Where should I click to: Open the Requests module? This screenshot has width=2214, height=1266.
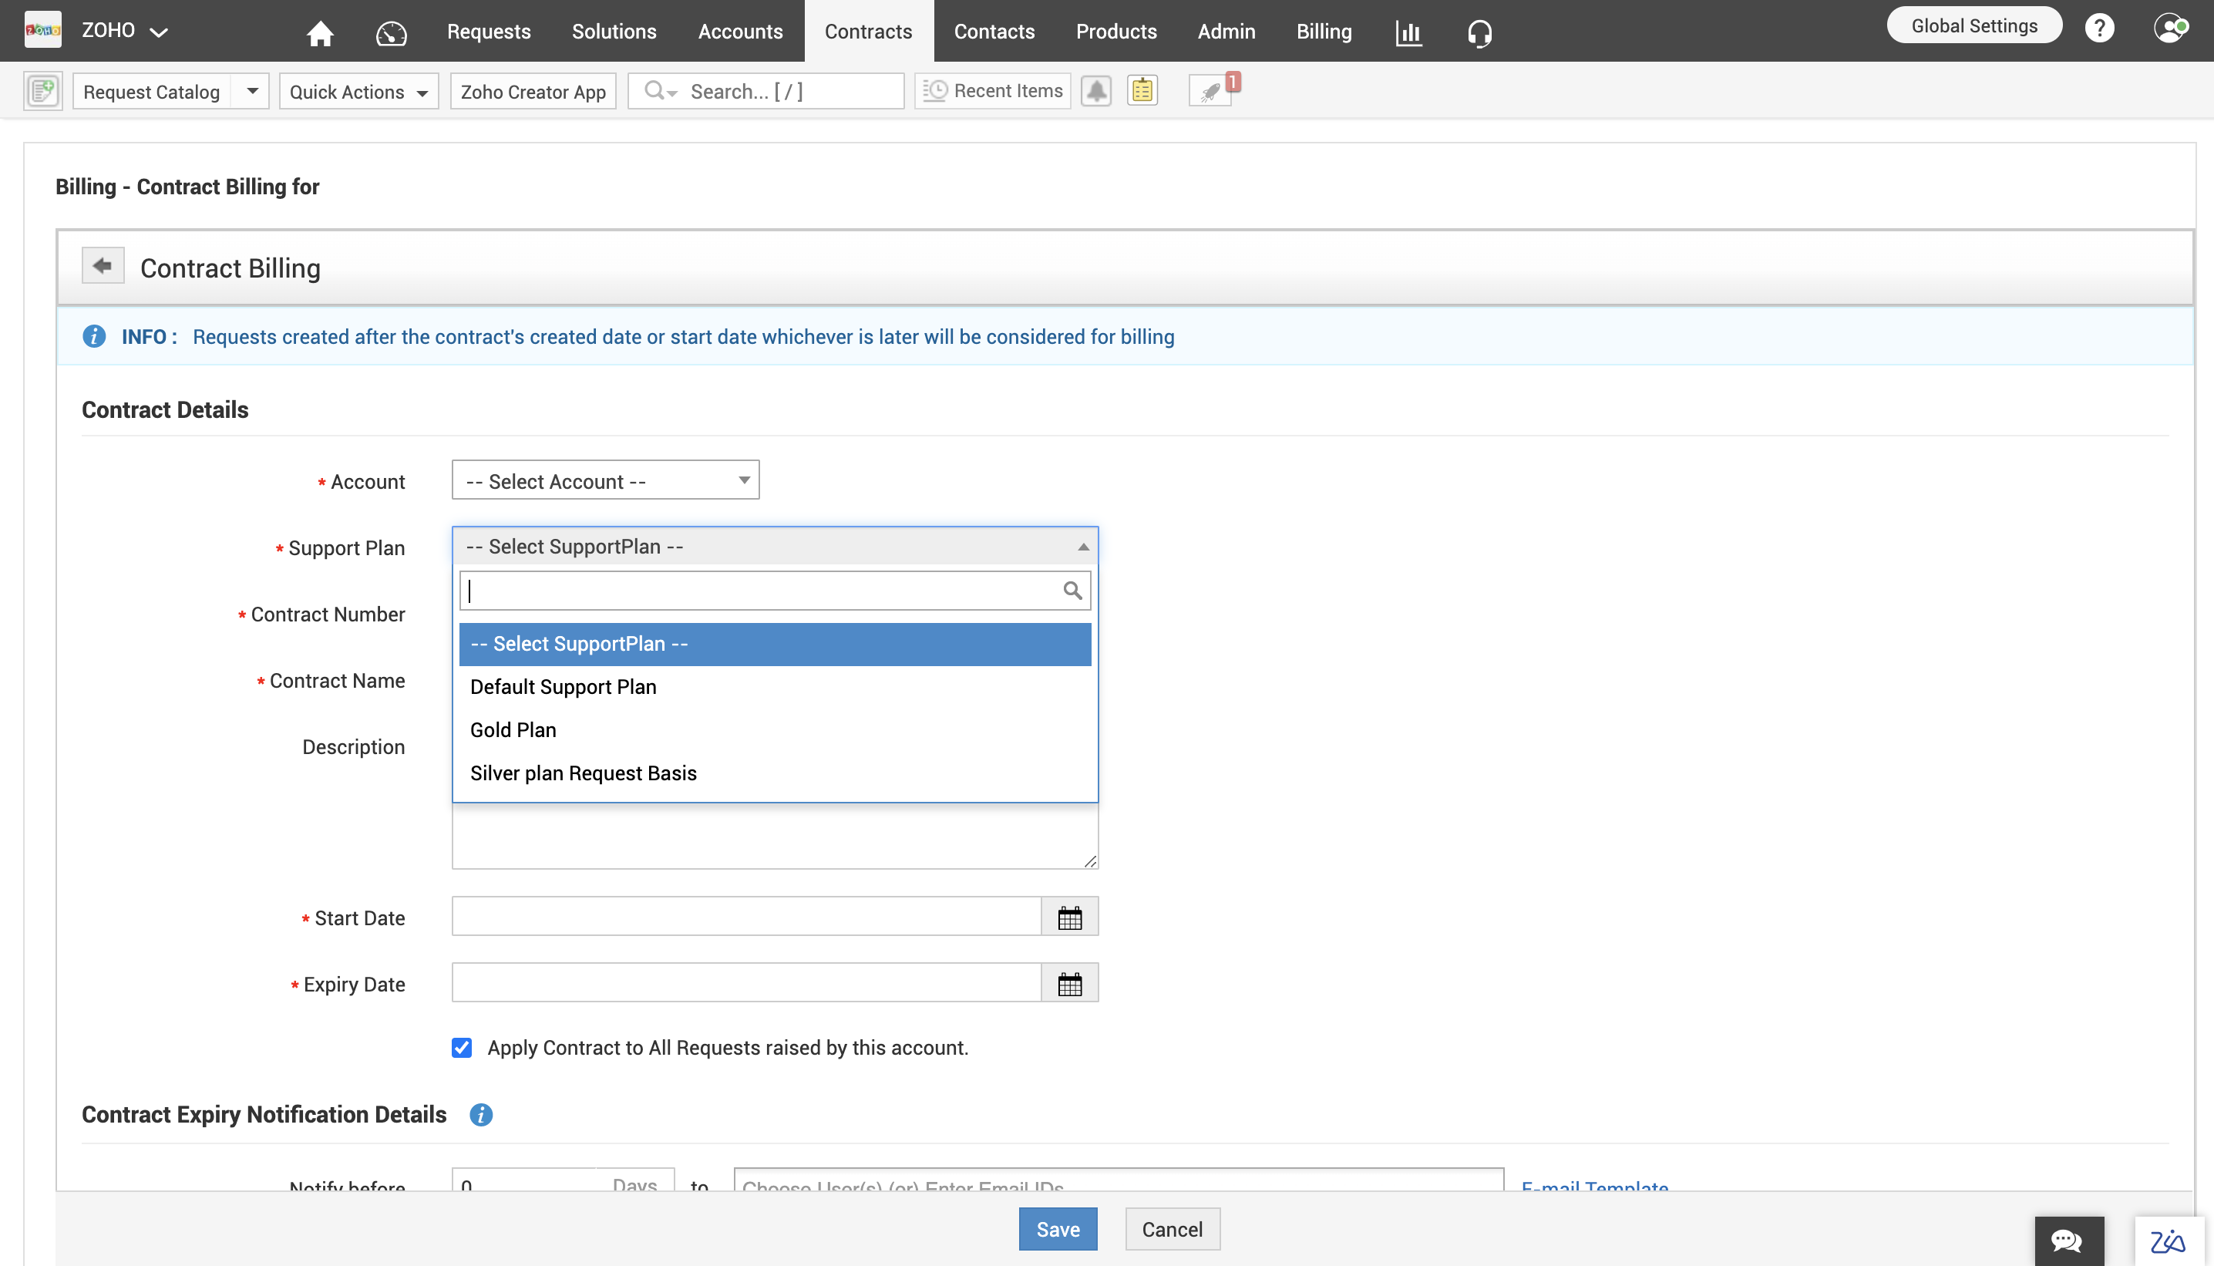point(488,30)
